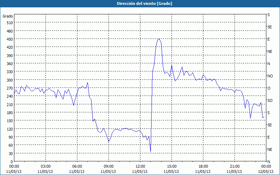Select the 06:00 time axis label

pos(77,167)
